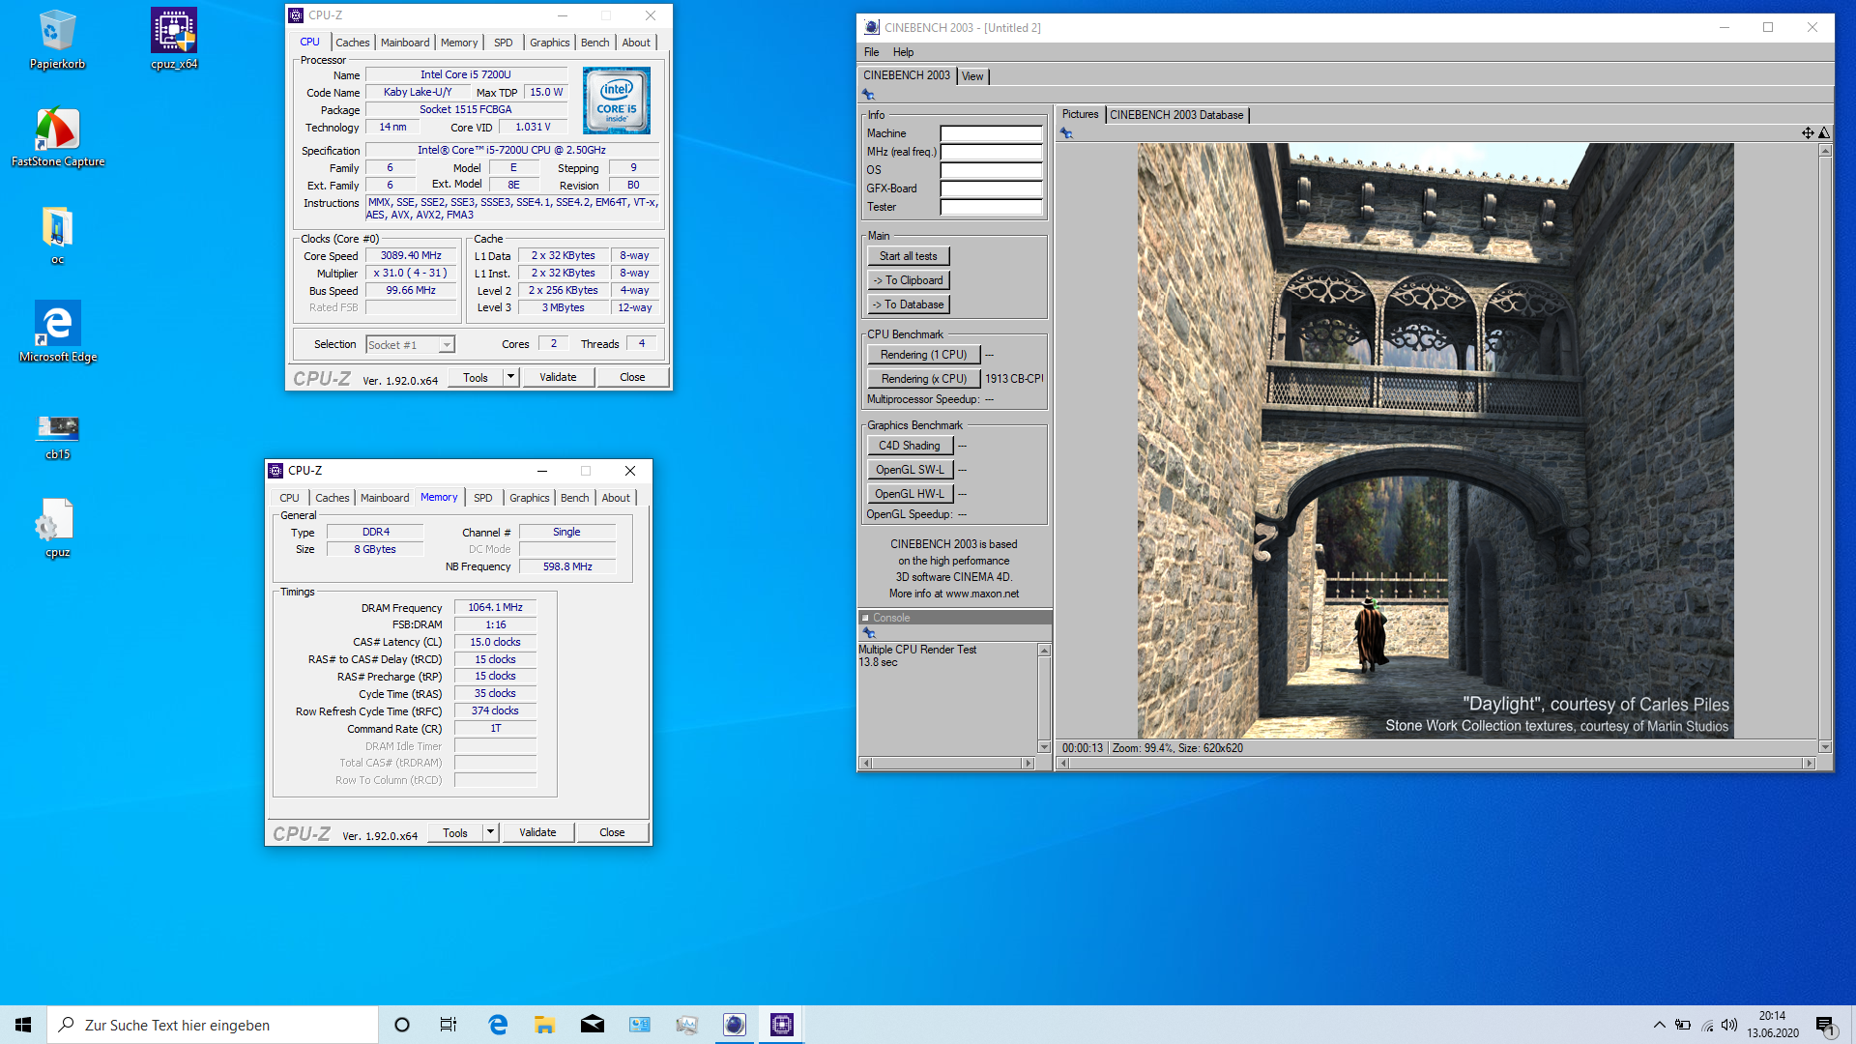The image size is (1856, 1044).
Task: Open the oc folder desktop icon
Action: point(57,235)
